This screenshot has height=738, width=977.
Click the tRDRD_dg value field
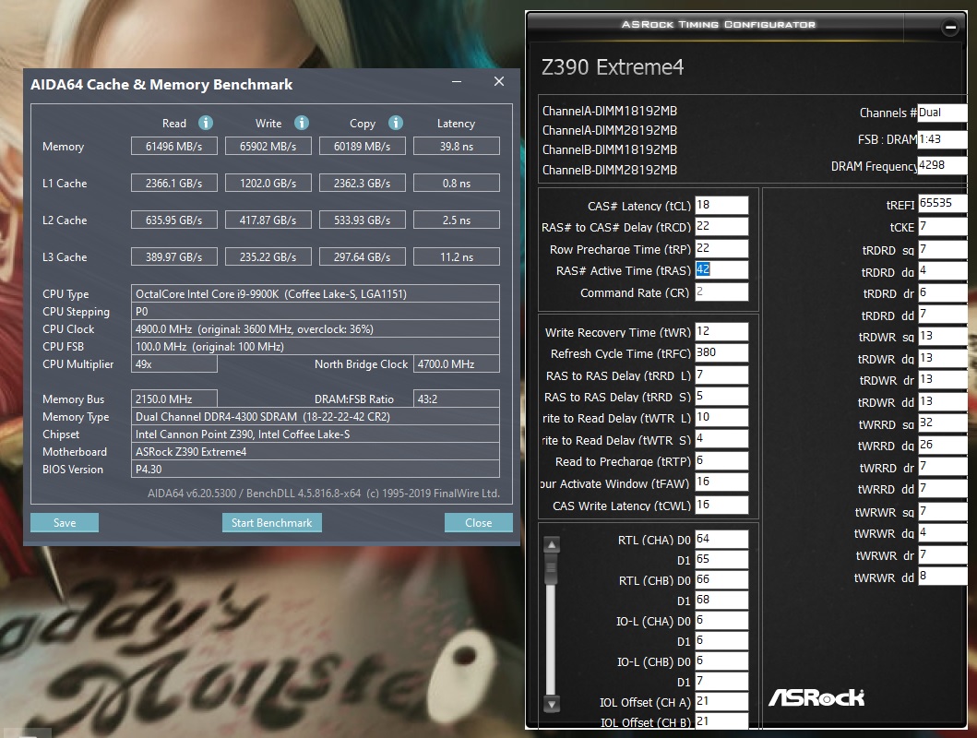942,271
